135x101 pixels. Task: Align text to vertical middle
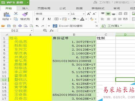tap(108, 14)
